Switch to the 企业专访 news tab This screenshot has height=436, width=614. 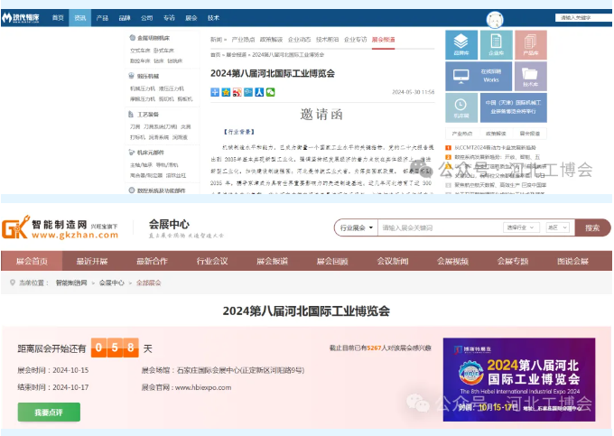click(x=356, y=40)
